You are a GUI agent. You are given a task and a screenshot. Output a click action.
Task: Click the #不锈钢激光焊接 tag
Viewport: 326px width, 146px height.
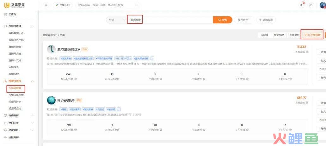(104, 58)
